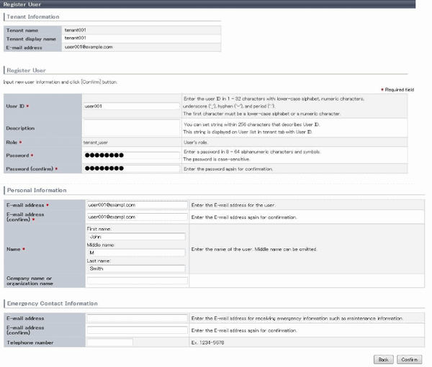Click the User ID input field

point(131,106)
